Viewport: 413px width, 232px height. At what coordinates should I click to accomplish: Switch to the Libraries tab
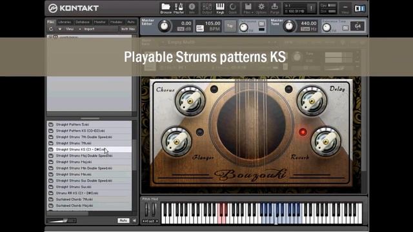click(65, 22)
